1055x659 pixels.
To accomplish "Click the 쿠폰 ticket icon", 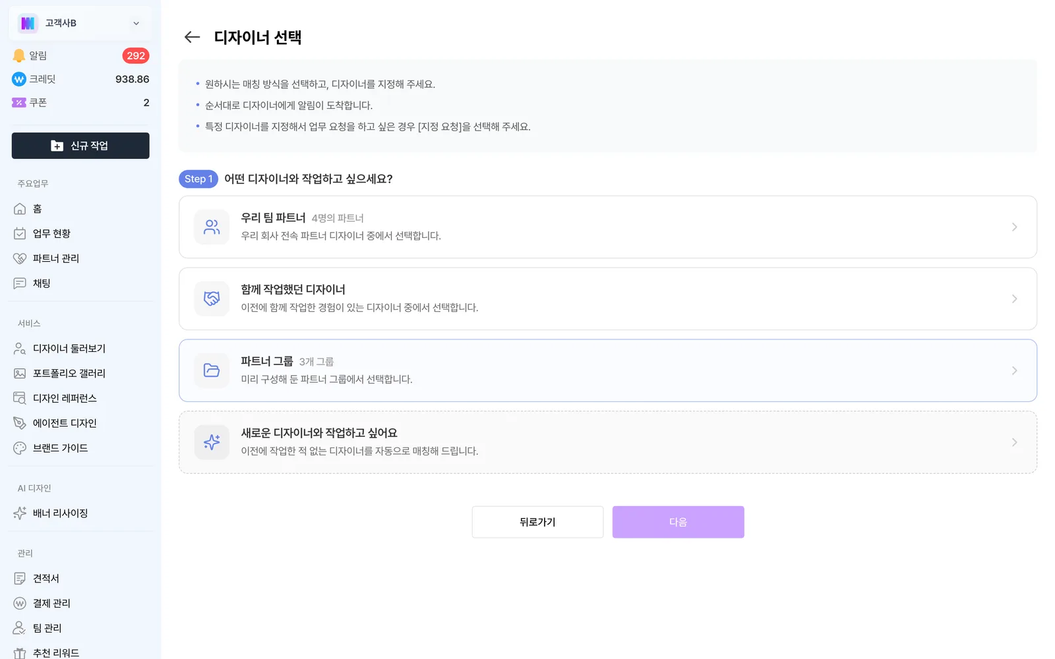I will [x=19, y=103].
